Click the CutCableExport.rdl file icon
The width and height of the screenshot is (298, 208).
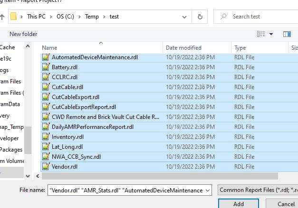46,97
